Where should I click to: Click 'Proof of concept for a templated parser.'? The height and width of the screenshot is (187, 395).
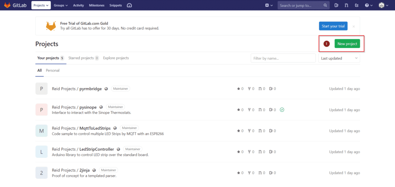(x=84, y=176)
